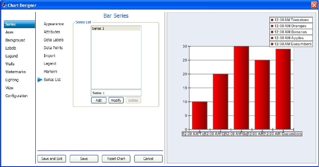319x167 pixels.
Task: Click the red swatch next to Cucumbers legend
Action: pos(272,44)
